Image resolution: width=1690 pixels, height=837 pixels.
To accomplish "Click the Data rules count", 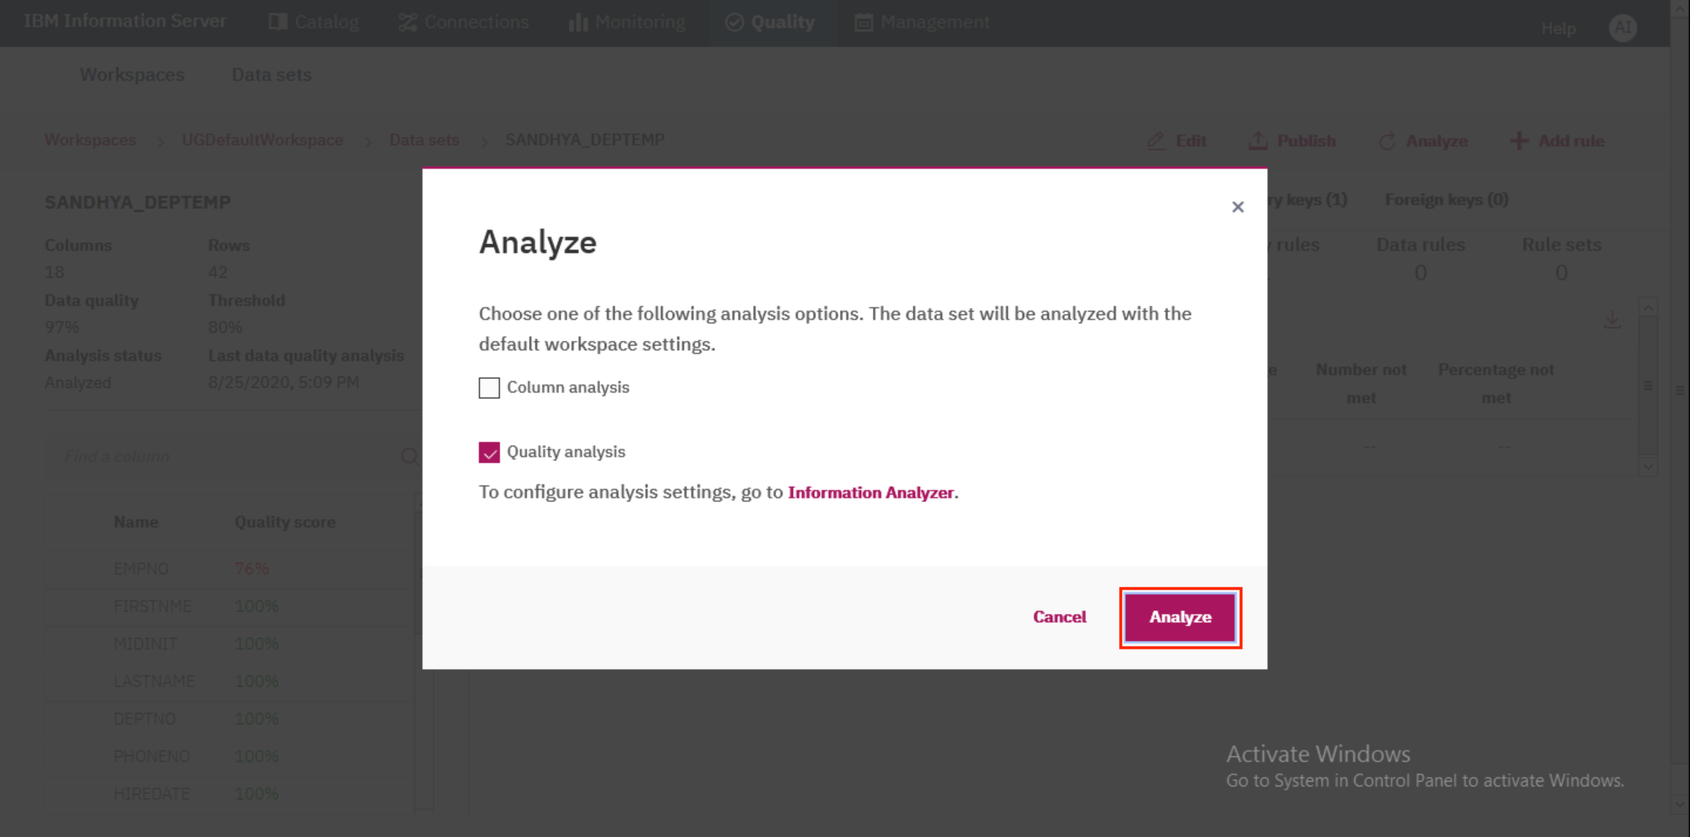I will click(1420, 272).
